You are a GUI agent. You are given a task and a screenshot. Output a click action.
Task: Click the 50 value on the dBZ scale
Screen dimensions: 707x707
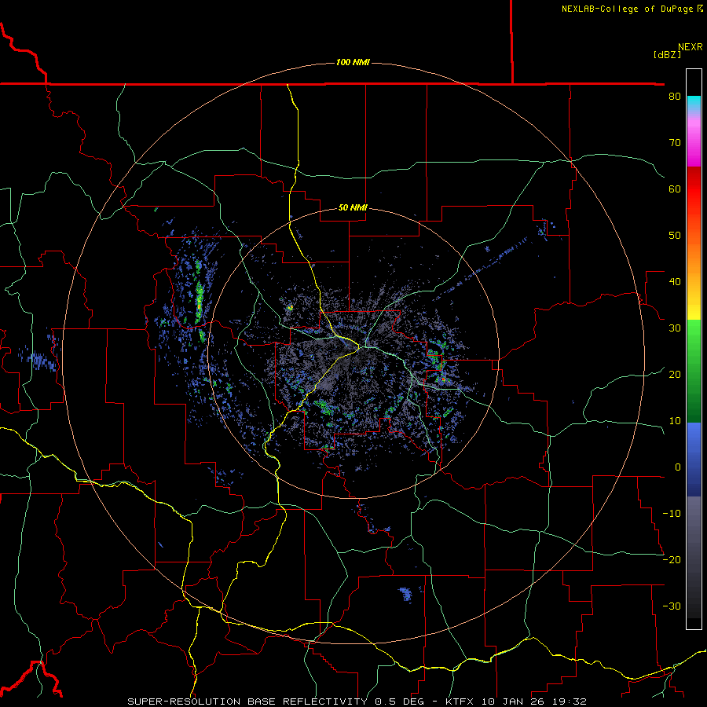[x=675, y=236]
